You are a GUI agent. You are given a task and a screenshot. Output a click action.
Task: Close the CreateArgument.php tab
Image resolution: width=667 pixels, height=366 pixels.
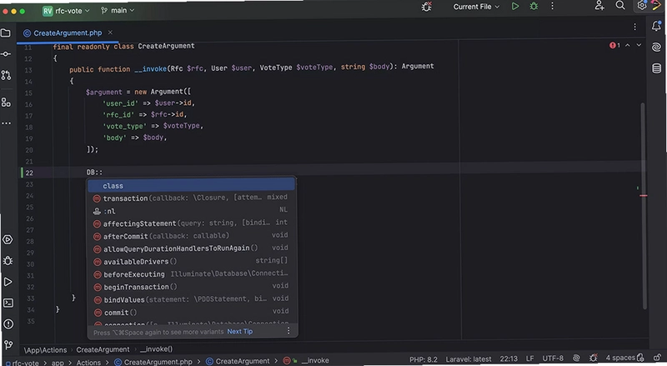coord(110,33)
